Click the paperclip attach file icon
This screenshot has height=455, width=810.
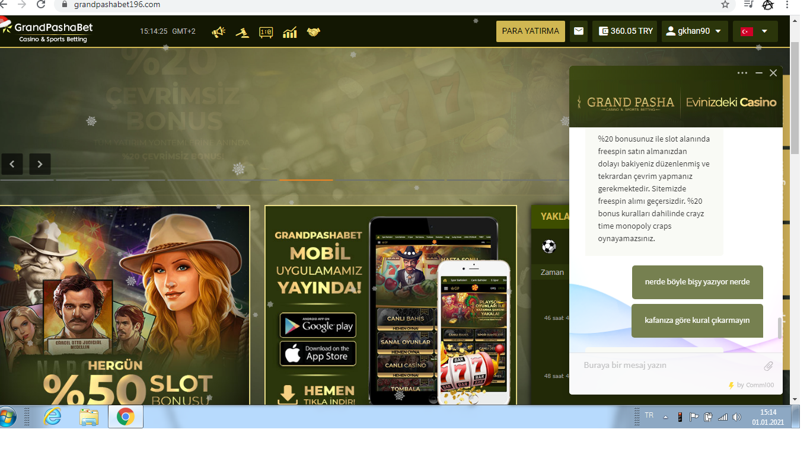pyautogui.click(x=768, y=366)
